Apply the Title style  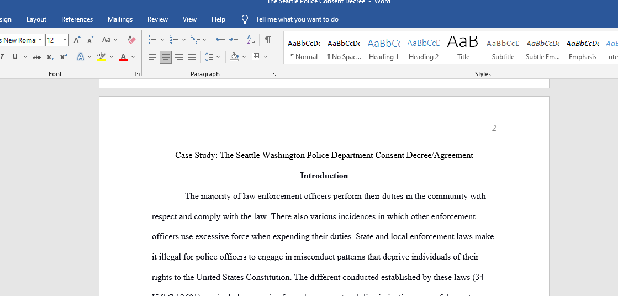[463, 47]
